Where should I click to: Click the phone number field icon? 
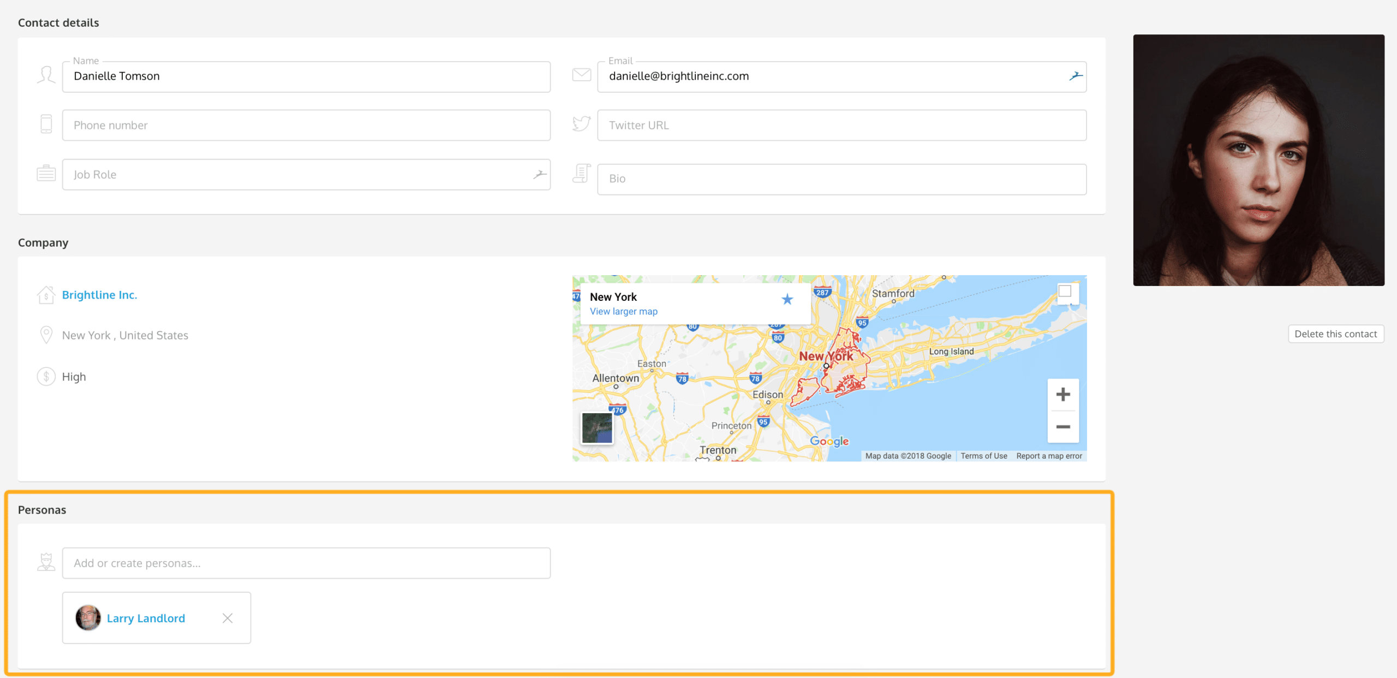(46, 124)
